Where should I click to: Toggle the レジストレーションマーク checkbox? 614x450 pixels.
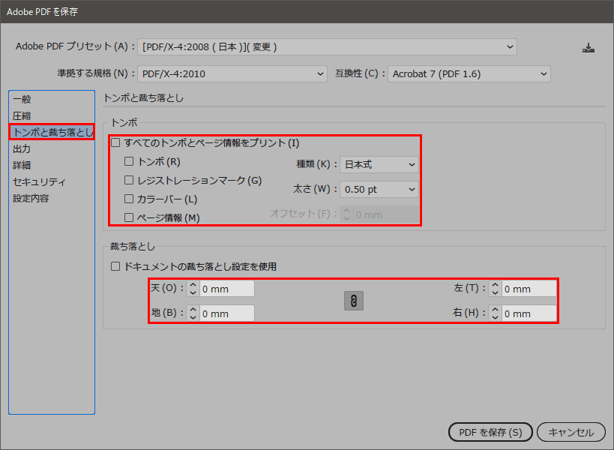(129, 180)
